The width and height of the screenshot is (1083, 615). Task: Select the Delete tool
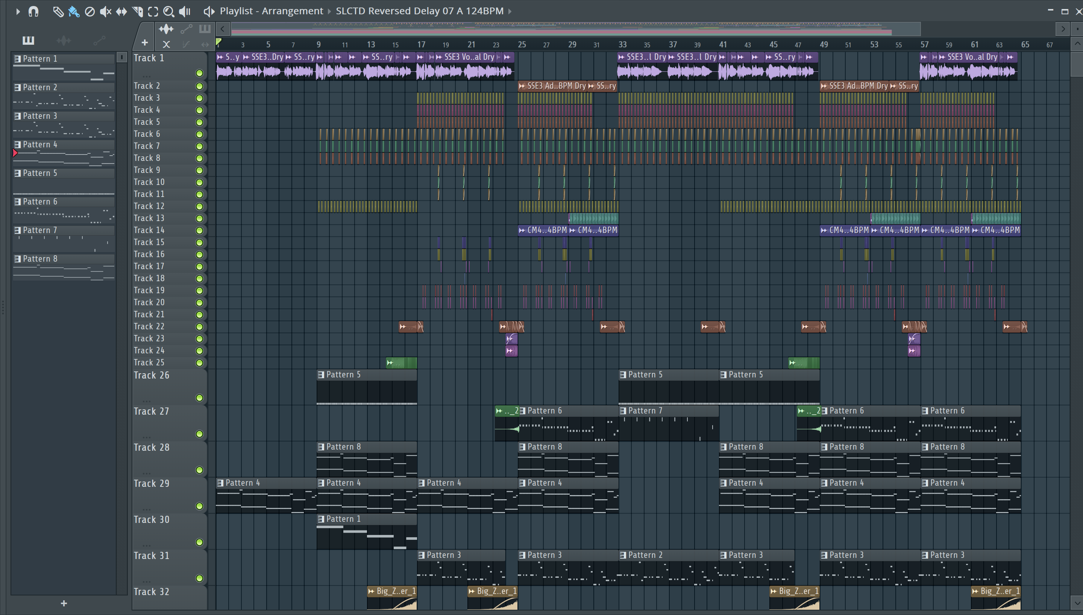tap(89, 11)
